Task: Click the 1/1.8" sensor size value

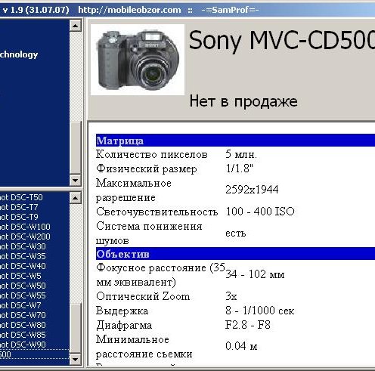Action: pyautogui.click(x=239, y=168)
